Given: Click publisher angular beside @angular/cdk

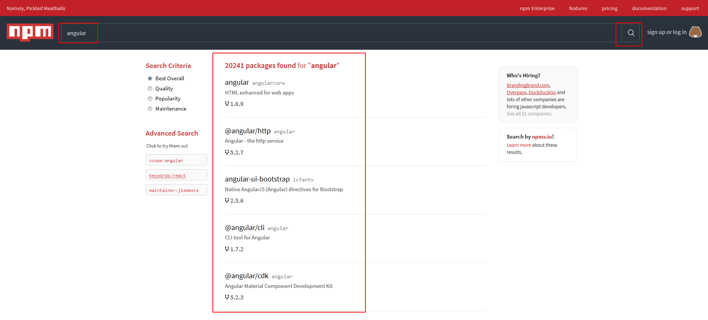Looking at the screenshot, I should click(x=282, y=277).
